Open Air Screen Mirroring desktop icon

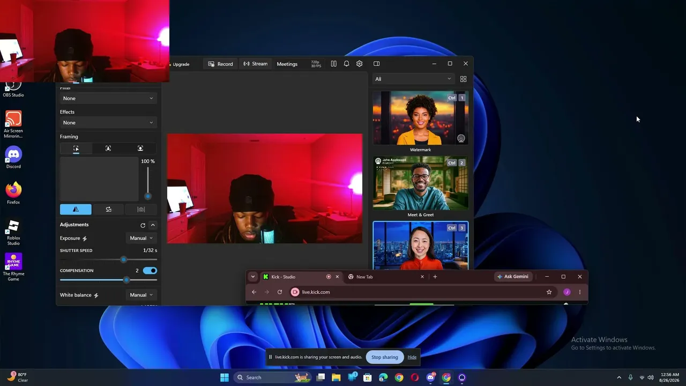(13, 124)
